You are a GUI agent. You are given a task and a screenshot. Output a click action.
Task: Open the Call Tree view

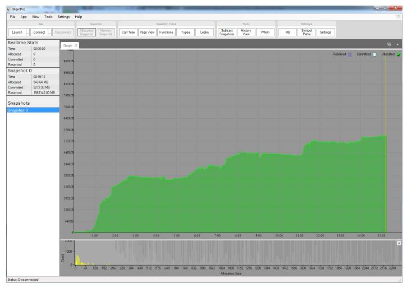click(x=128, y=32)
